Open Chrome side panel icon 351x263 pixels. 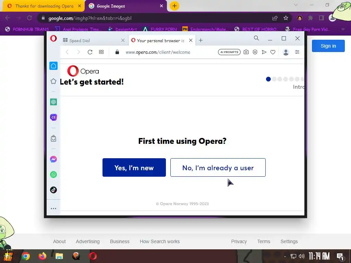coord(322,18)
